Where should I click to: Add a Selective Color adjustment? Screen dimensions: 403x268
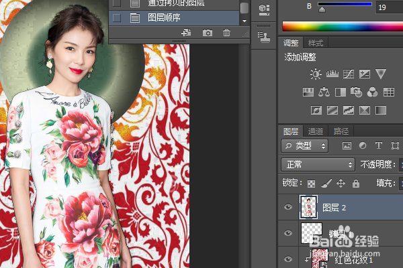pos(365,111)
